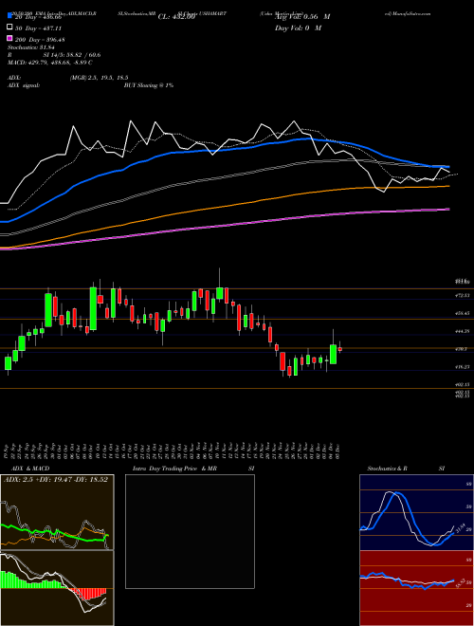Click the Day Vol: 0 M label

pos(298,28)
